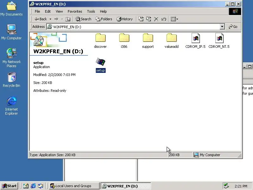Click the status bar Type: Application text
The width and height of the screenshot is (253, 190).
click(x=52, y=155)
